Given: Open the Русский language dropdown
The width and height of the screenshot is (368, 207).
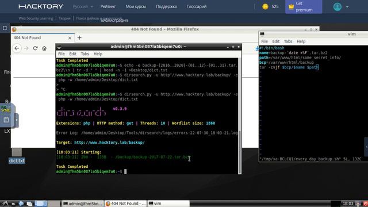Looking at the screenshot, I should tap(83, 6).
